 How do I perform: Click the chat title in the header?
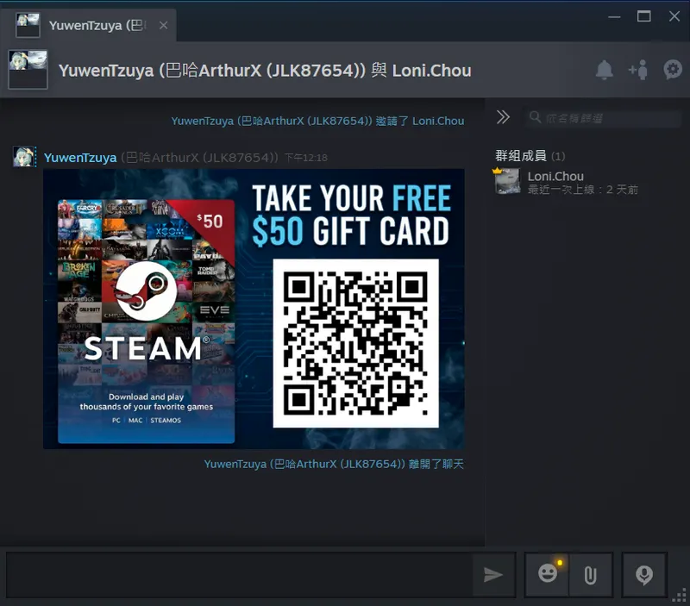pos(265,71)
